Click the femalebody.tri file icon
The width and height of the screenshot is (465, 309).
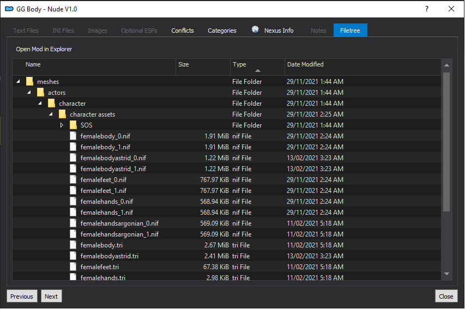click(x=73, y=245)
